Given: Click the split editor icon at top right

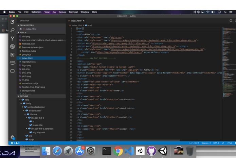Looking at the screenshot, I should 235,21.
